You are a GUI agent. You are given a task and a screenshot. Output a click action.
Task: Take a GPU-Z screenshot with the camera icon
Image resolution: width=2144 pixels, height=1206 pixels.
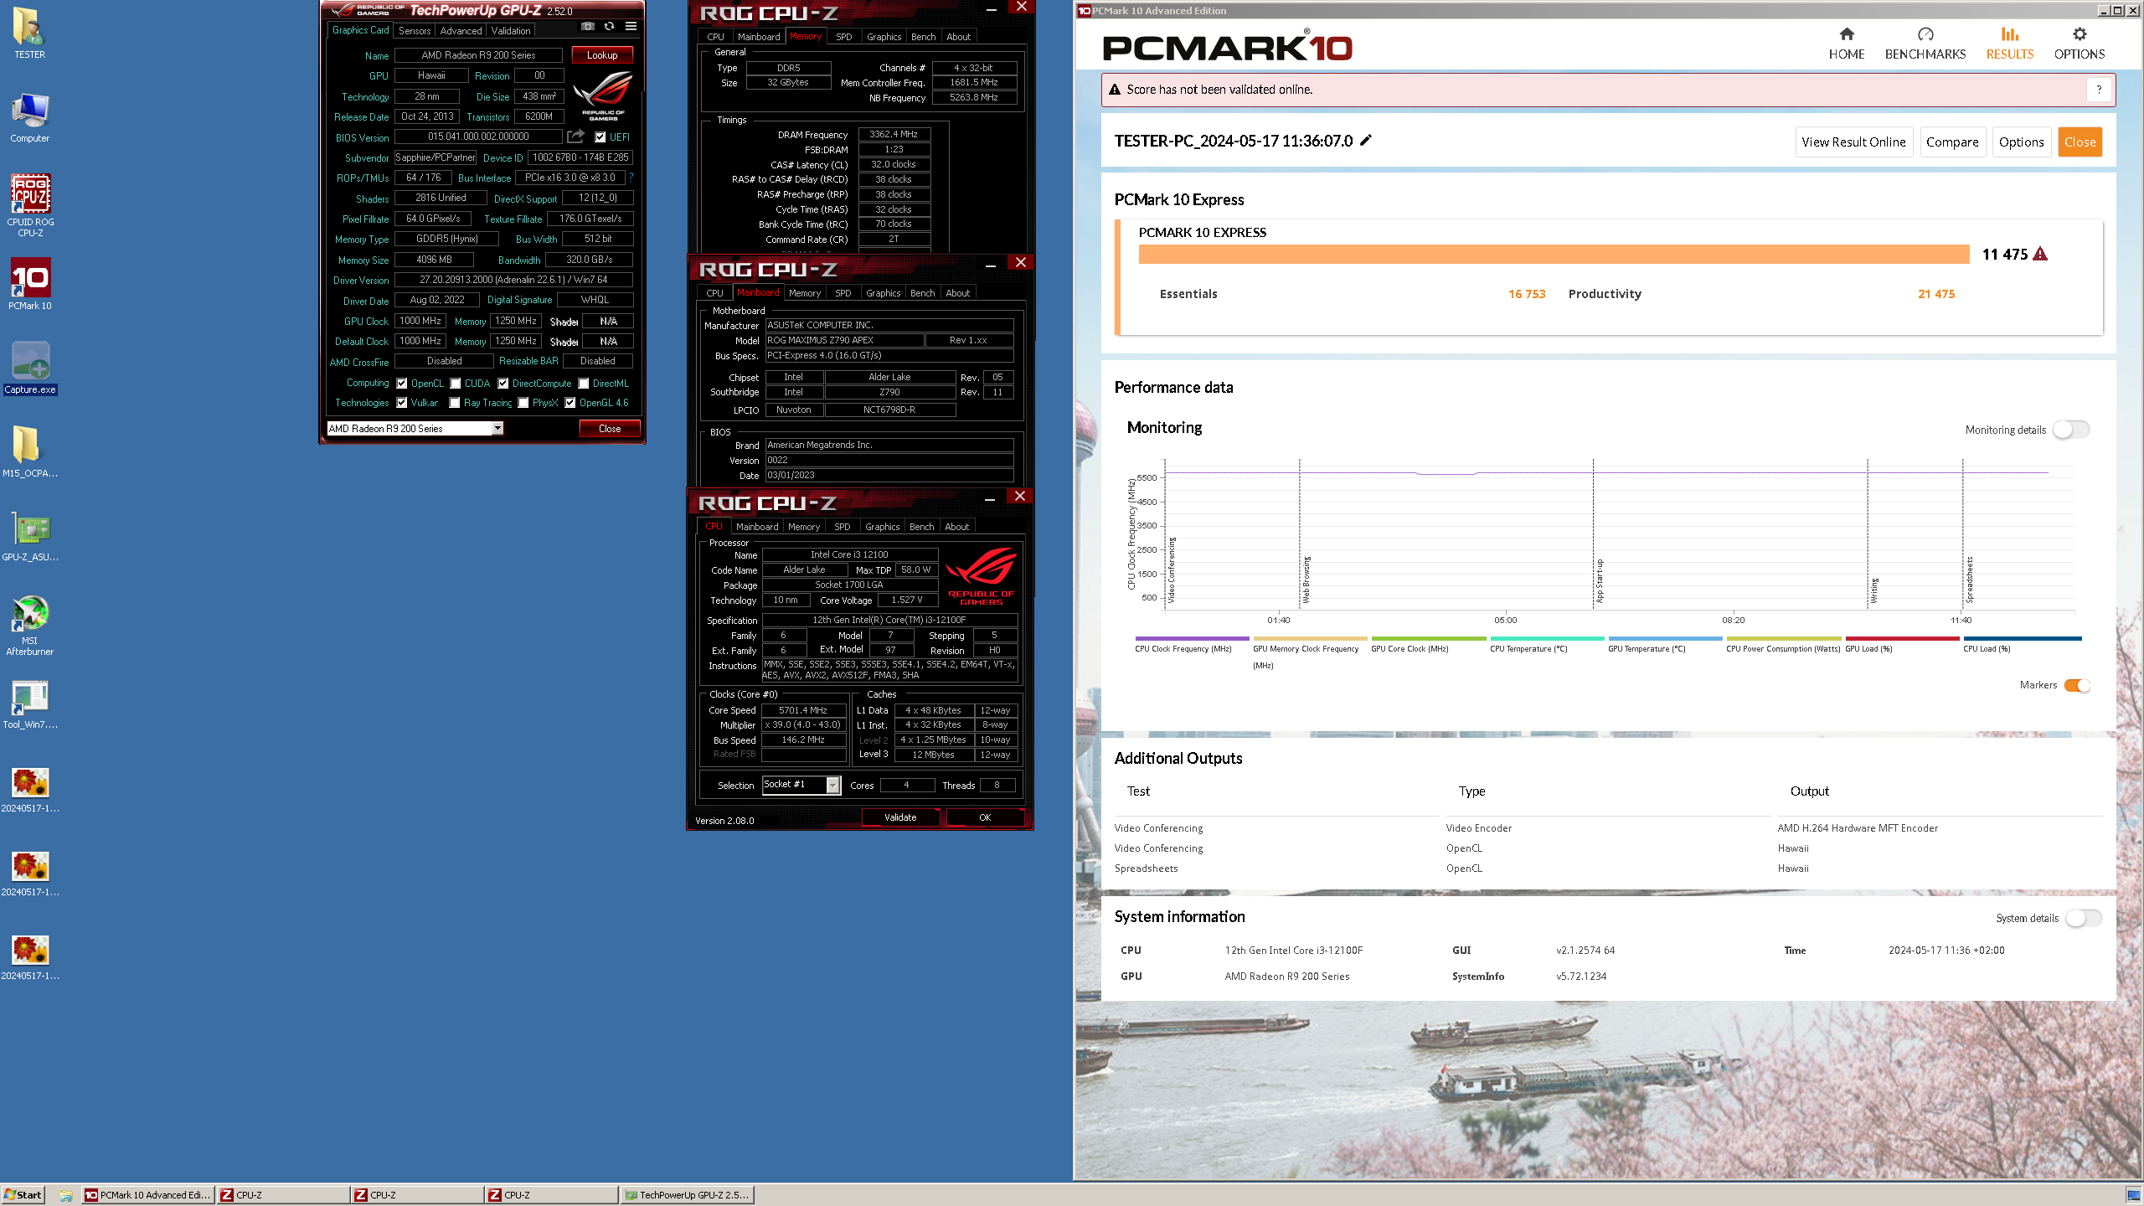coord(588,27)
